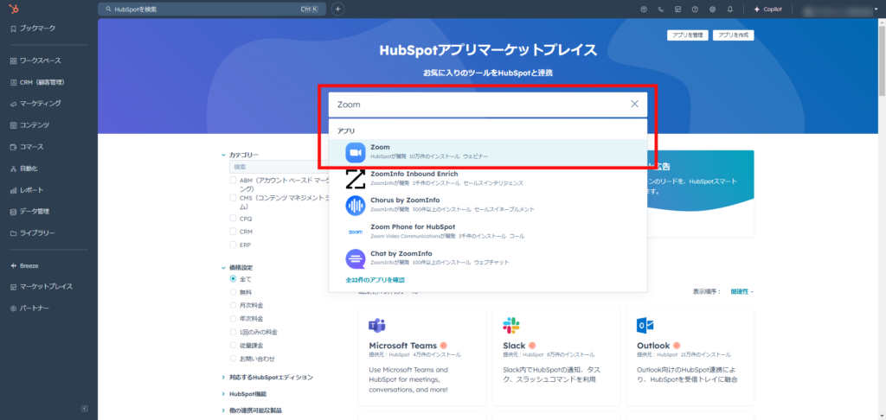The height and width of the screenshot is (420, 886).
Task: Check the CMS category checkbox
Action: pyautogui.click(x=233, y=198)
